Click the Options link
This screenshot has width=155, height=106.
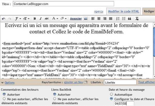click(x=10, y=83)
